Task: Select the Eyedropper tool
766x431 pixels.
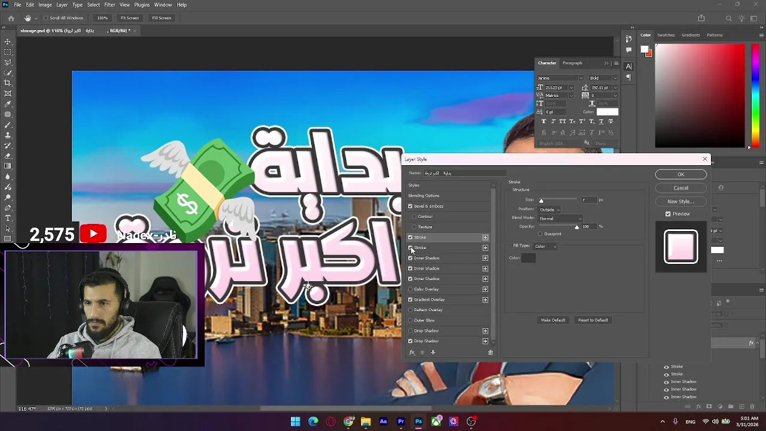Action: [8, 104]
